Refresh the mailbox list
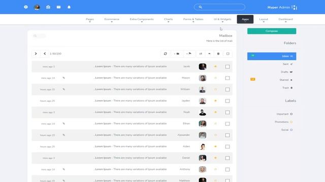The width and height of the screenshot is (325, 182). pos(166,54)
